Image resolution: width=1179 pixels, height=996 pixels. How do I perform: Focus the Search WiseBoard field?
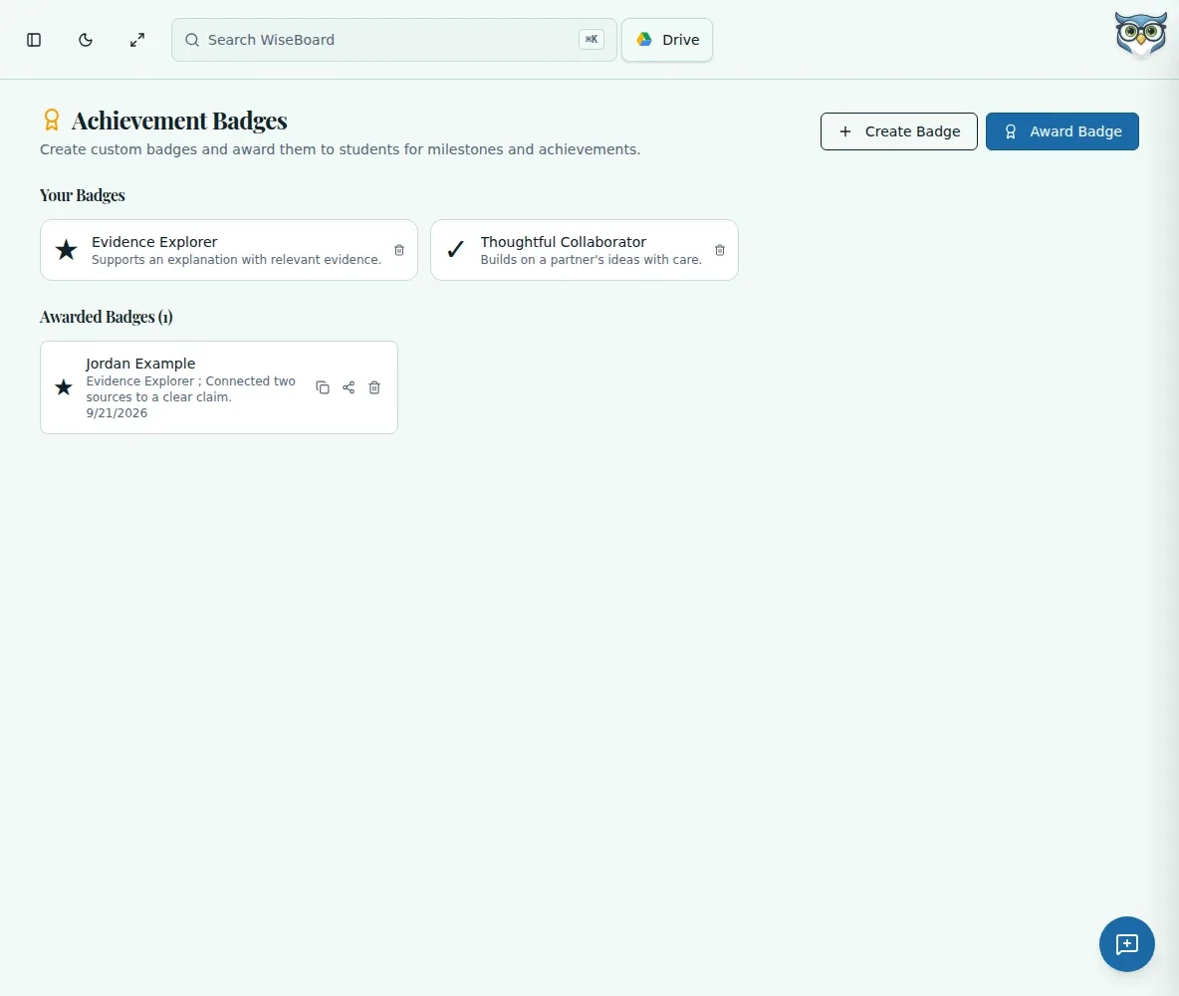394,40
